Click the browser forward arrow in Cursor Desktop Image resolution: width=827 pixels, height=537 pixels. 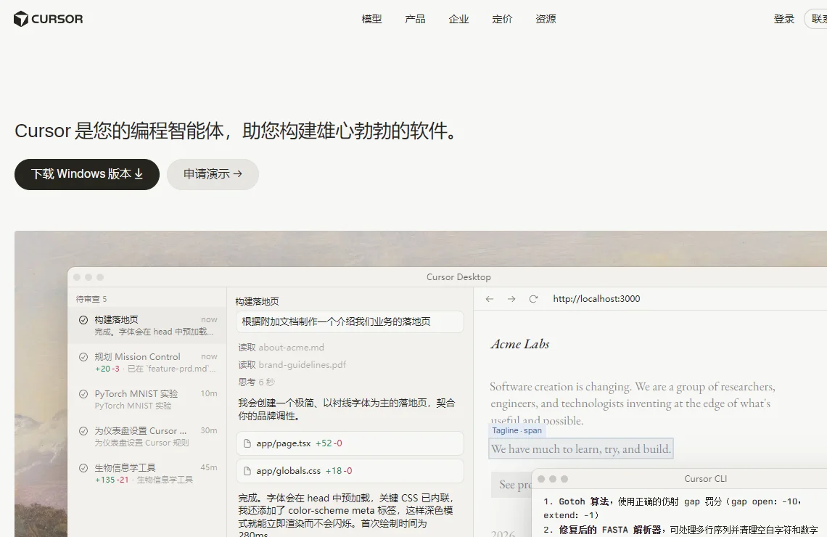511,298
